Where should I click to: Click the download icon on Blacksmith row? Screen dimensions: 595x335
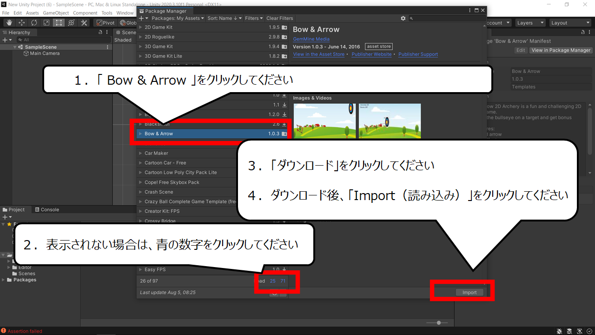pyautogui.click(x=284, y=124)
